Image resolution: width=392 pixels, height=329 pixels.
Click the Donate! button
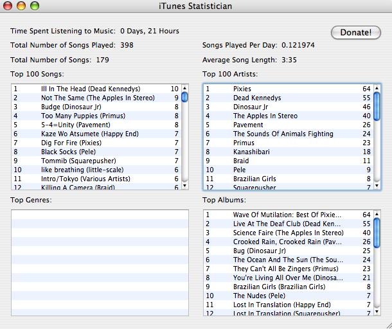(356, 33)
